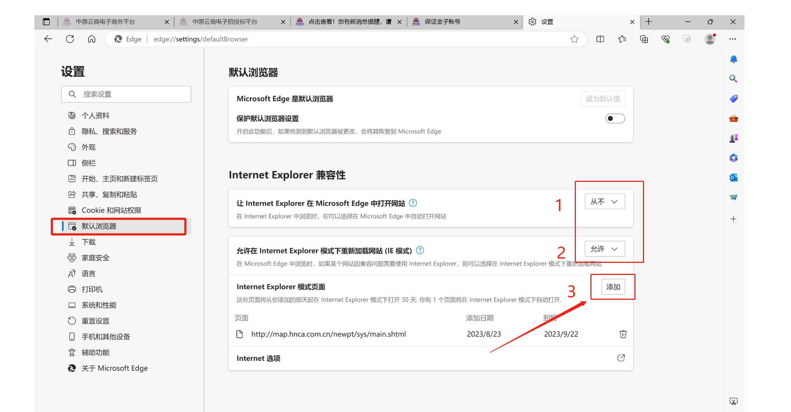Click the browser refresh button

[x=70, y=39]
